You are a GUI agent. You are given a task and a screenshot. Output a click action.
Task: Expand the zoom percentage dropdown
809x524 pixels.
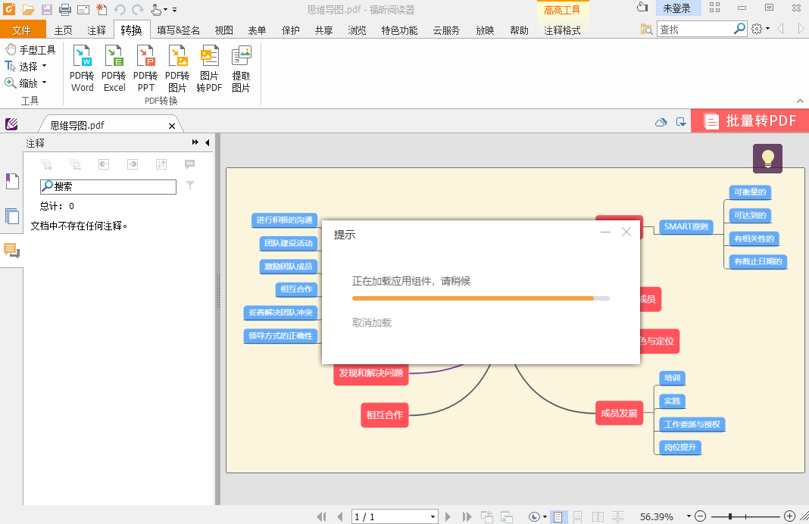click(x=688, y=516)
